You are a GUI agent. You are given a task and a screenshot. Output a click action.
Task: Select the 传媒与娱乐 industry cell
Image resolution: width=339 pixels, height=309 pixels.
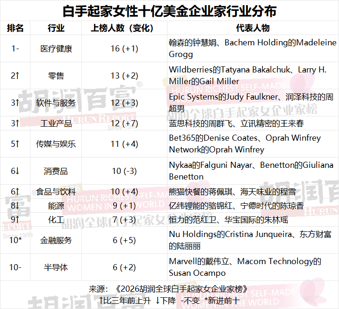coord(56,144)
